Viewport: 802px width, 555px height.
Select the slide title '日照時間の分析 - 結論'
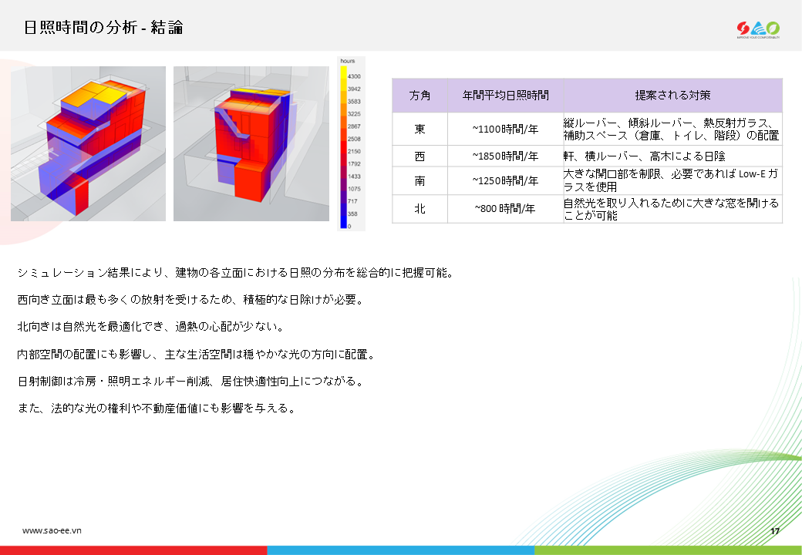pyautogui.click(x=103, y=27)
